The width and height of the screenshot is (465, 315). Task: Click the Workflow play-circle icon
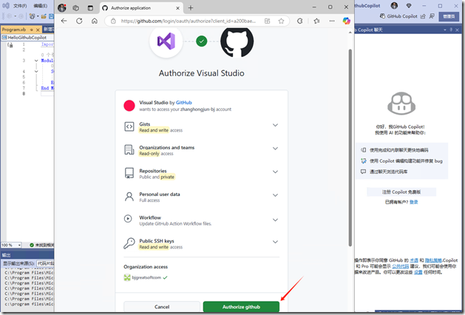[x=128, y=219]
